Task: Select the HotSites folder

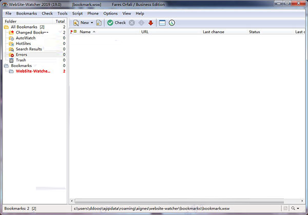Action: (x=23, y=44)
